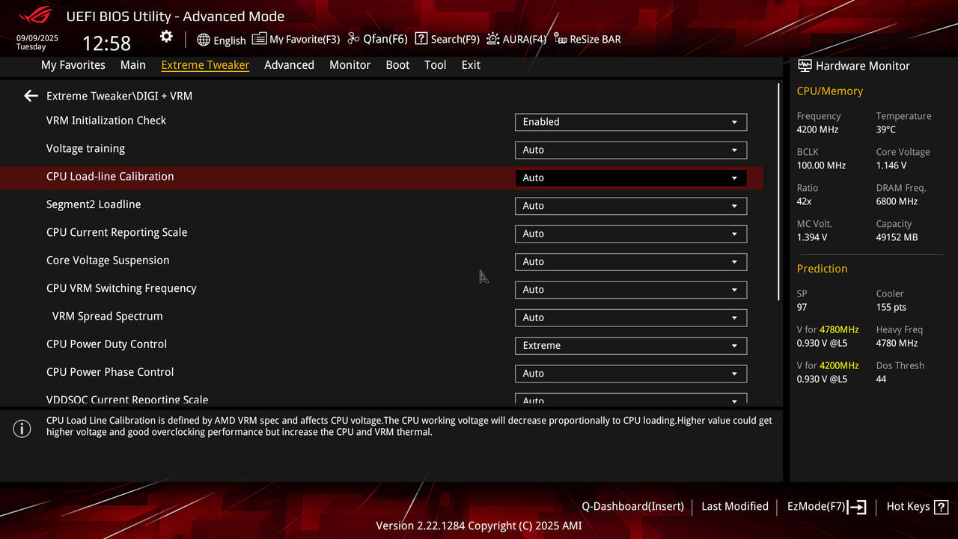Go to the Advanced tab
958x539 pixels.
289,65
